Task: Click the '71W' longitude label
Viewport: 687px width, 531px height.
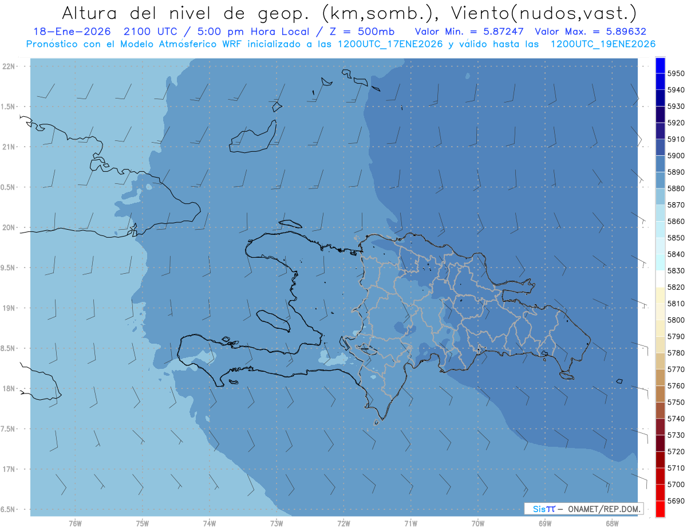Action: [410, 523]
